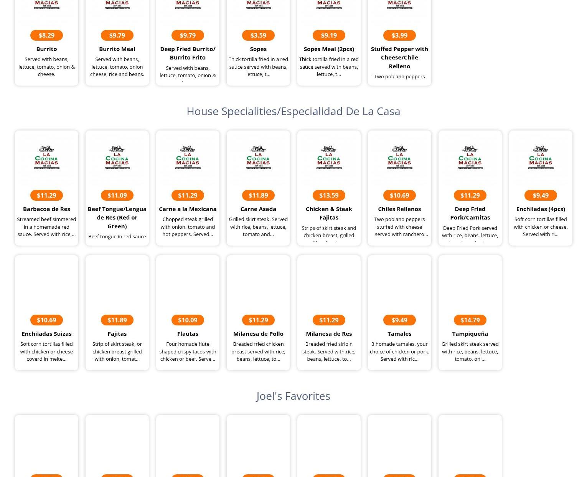The height and width of the screenshot is (477, 587).
Task: Open the Carne a la Mexicana title
Action: coord(188,209)
